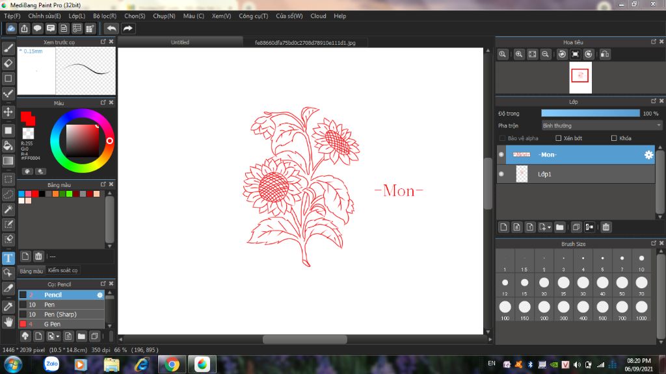Screen dimensions: 666x374
Task: Select the Eyedropper tool
Action: [x=8, y=306]
